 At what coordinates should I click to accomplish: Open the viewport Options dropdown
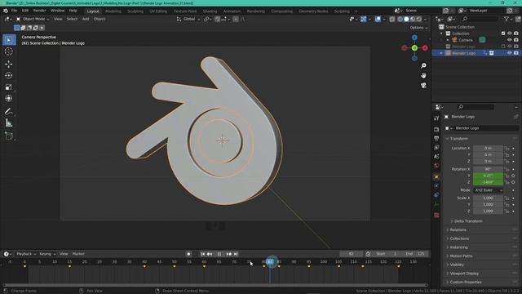click(418, 28)
